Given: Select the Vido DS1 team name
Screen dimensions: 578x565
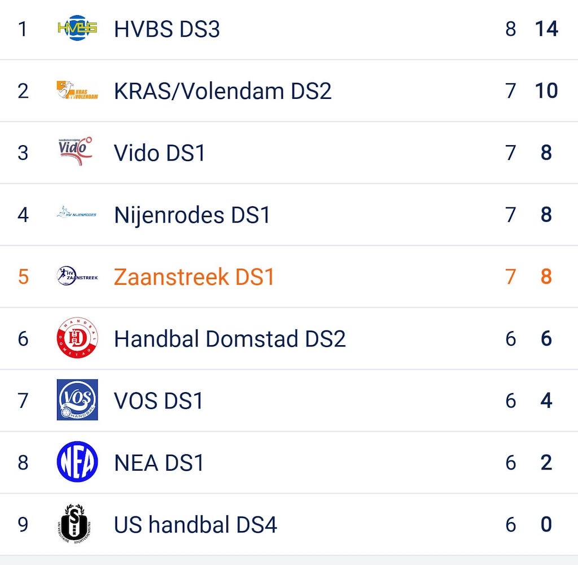Looking at the screenshot, I should pos(159,153).
